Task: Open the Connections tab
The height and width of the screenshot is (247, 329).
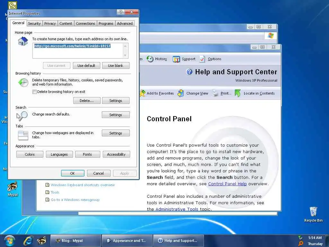Action: (x=85, y=23)
